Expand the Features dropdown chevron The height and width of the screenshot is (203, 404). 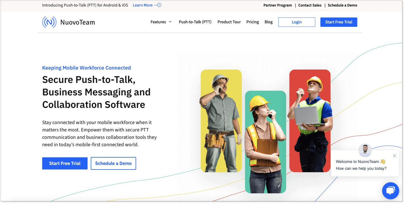click(x=170, y=22)
